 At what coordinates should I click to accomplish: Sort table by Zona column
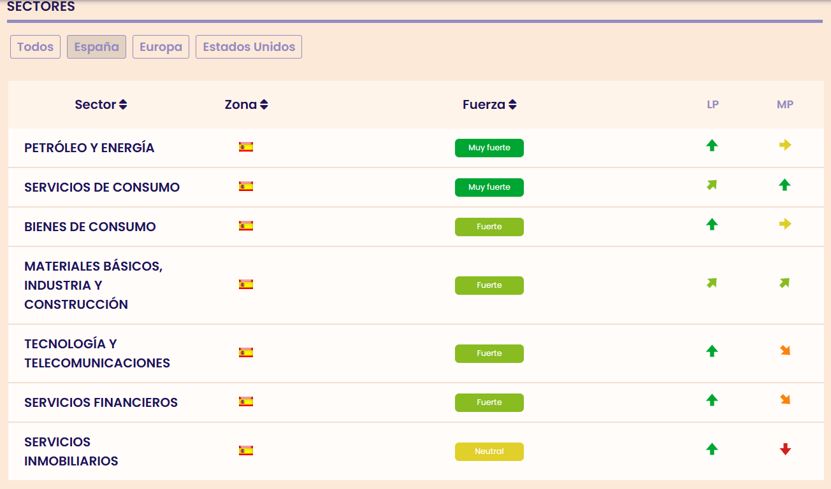coord(246,104)
